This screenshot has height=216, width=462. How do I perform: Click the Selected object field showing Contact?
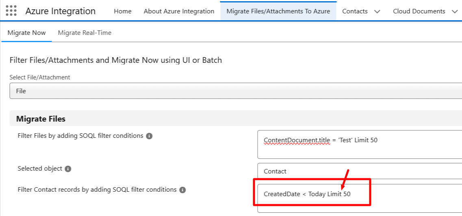click(x=360, y=171)
